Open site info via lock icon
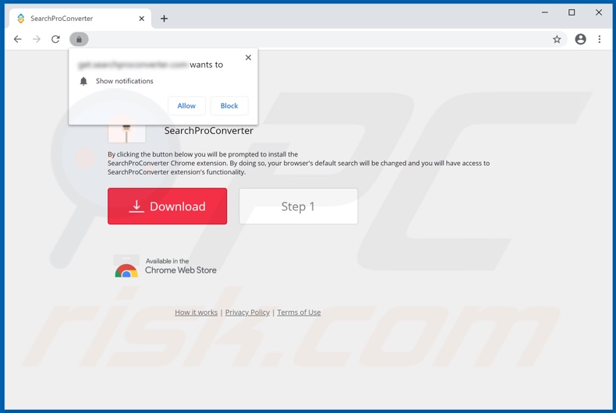The height and width of the screenshot is (413, 616). click(79, 39)
